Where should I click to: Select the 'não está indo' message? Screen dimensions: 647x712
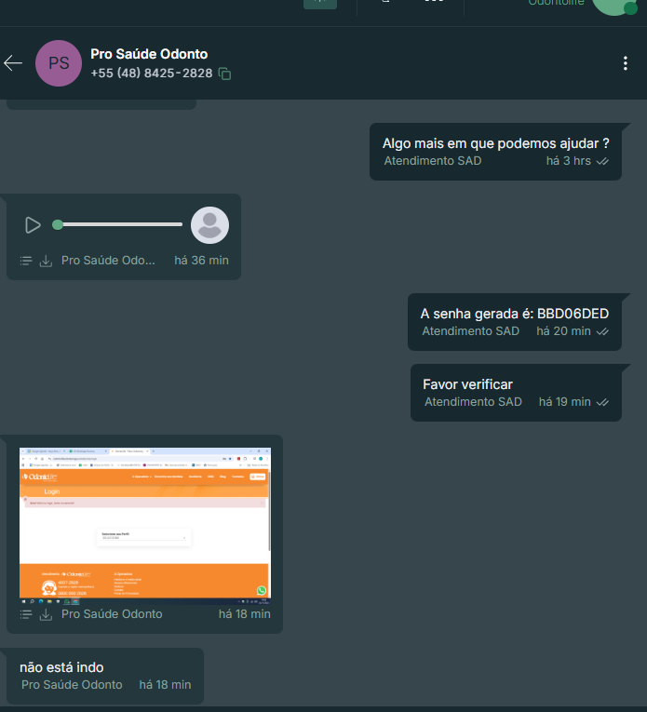(x=105, y=676)
